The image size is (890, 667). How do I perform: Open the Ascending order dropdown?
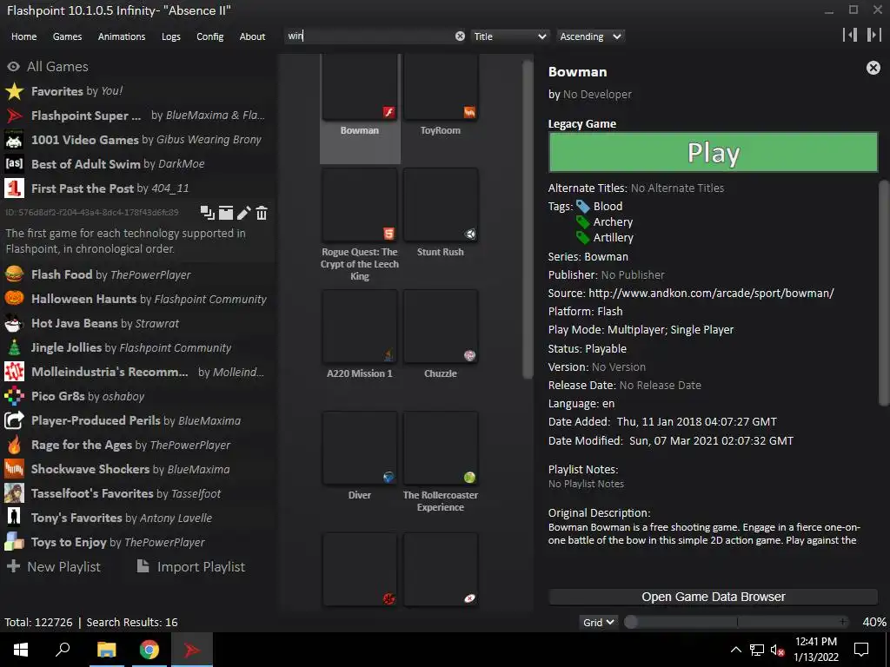pyautogui.click(x=590, y=36)
